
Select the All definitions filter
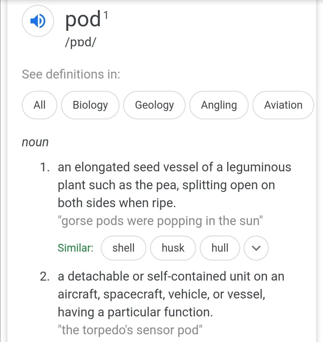pos(39,105)
